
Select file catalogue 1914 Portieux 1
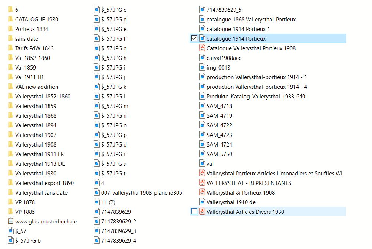click(x=234, y=29)
